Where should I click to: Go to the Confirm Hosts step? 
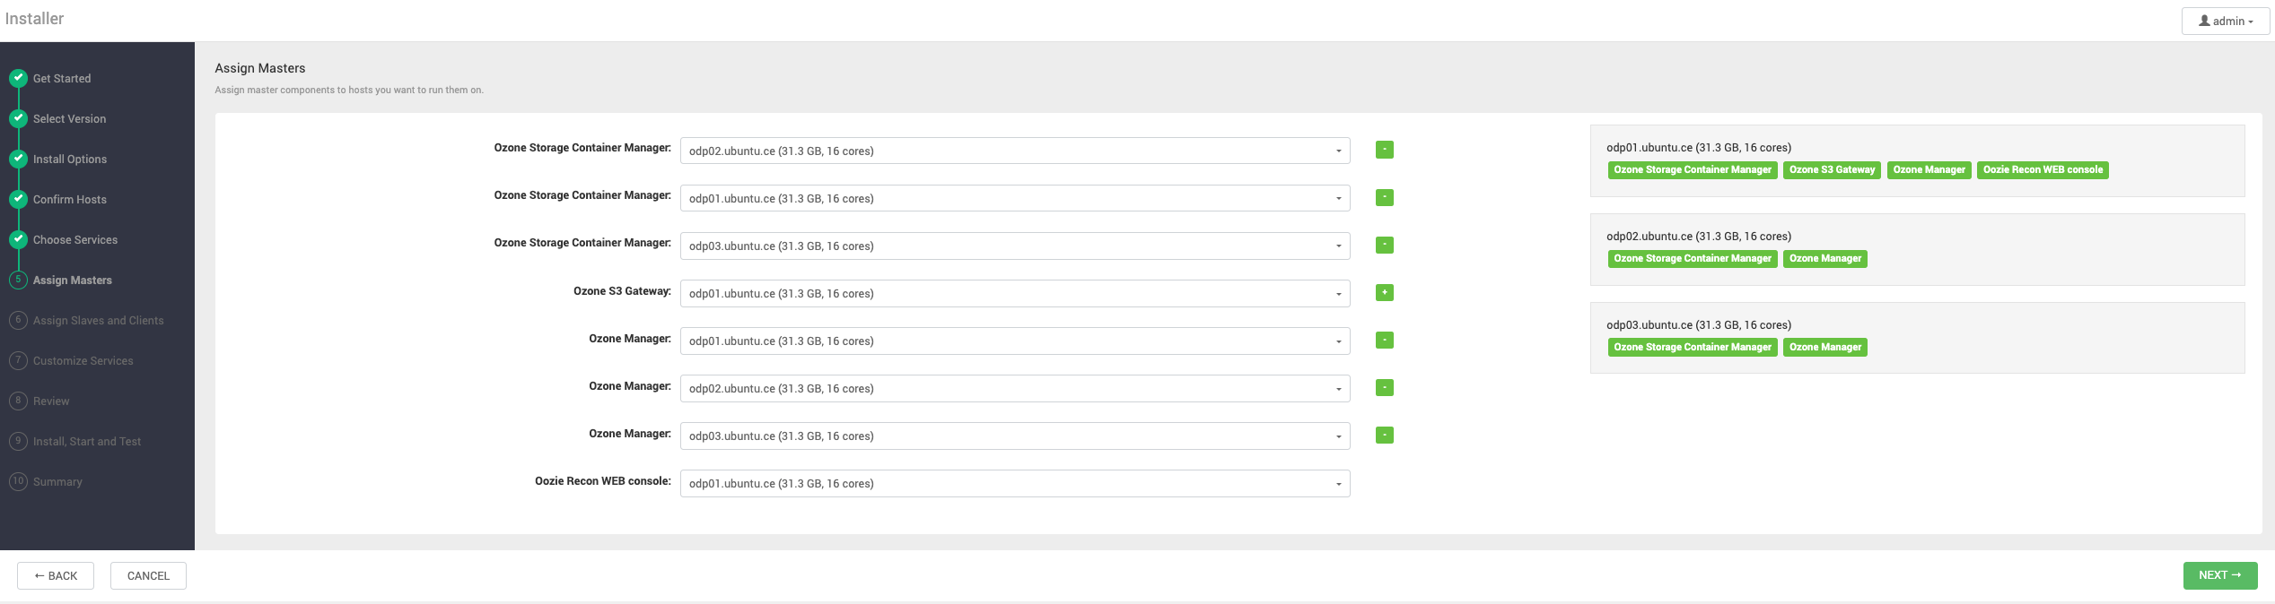70,200
